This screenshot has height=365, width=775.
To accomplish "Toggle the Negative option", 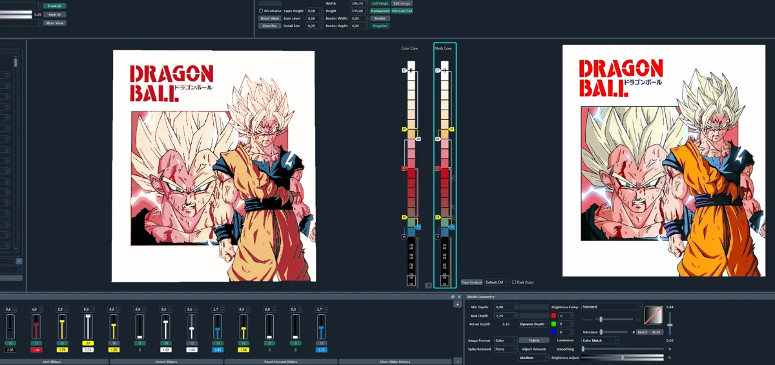I will (380, 26).
